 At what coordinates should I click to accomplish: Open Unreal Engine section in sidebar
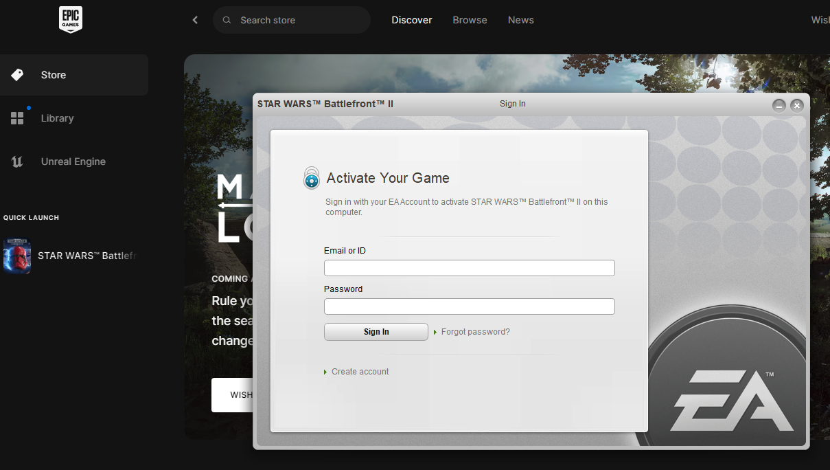74,161
